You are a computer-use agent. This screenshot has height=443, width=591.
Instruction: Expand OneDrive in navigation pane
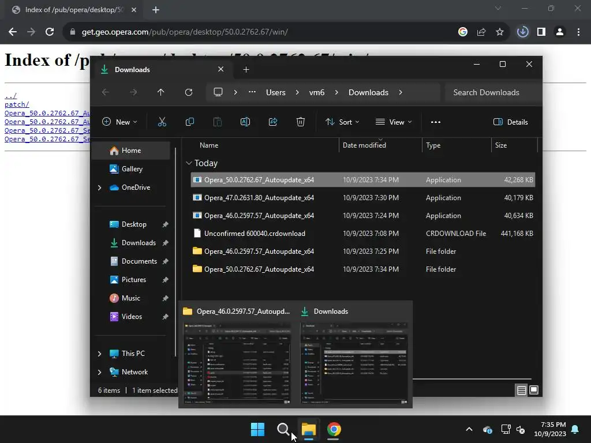click(99, 187)
